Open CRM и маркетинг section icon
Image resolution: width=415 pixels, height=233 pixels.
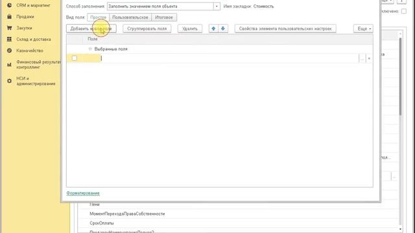(x=9, y=5)
